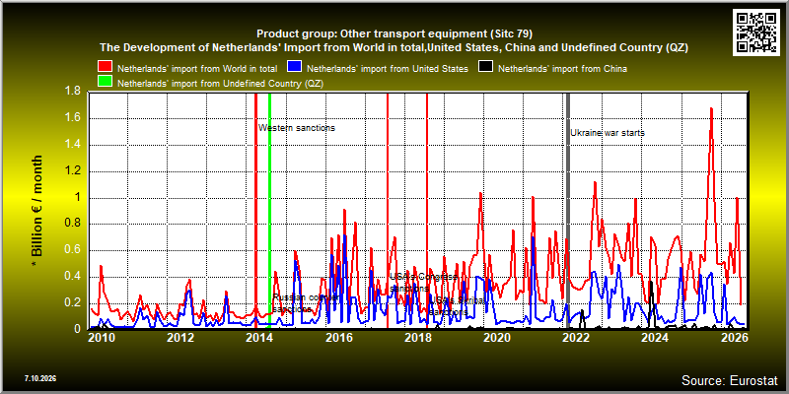Screen dimensions: 789x394
Task: Click the "USA's Congress sanctions" annotation
Action: [424, 283]
